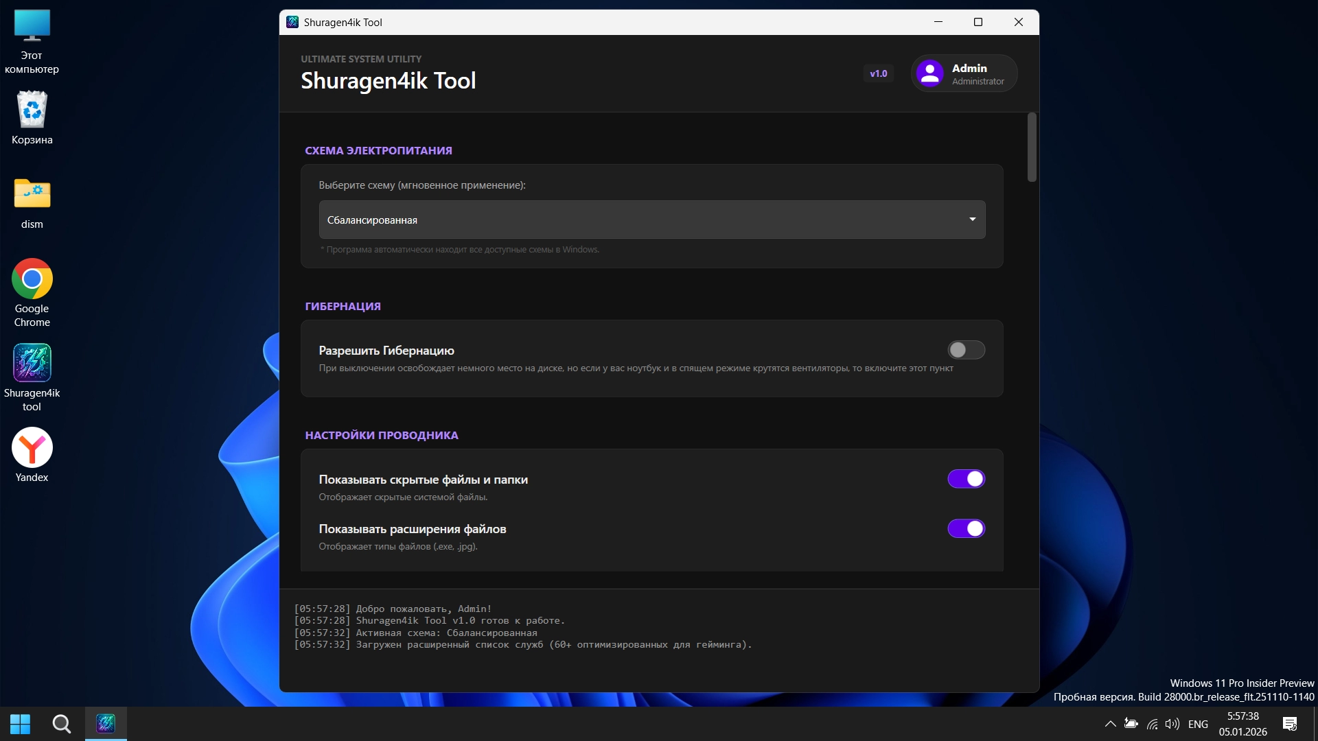Image resolution: width=1318 pixels, height=741 pixels.
Task: Open the Windows Start button
Action: click(21, 724)
